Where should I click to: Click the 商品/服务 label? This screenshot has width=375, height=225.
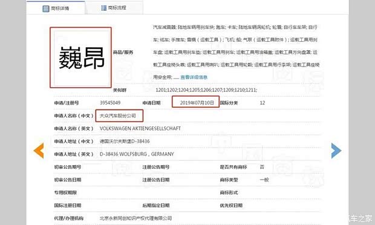click(123, 52)
